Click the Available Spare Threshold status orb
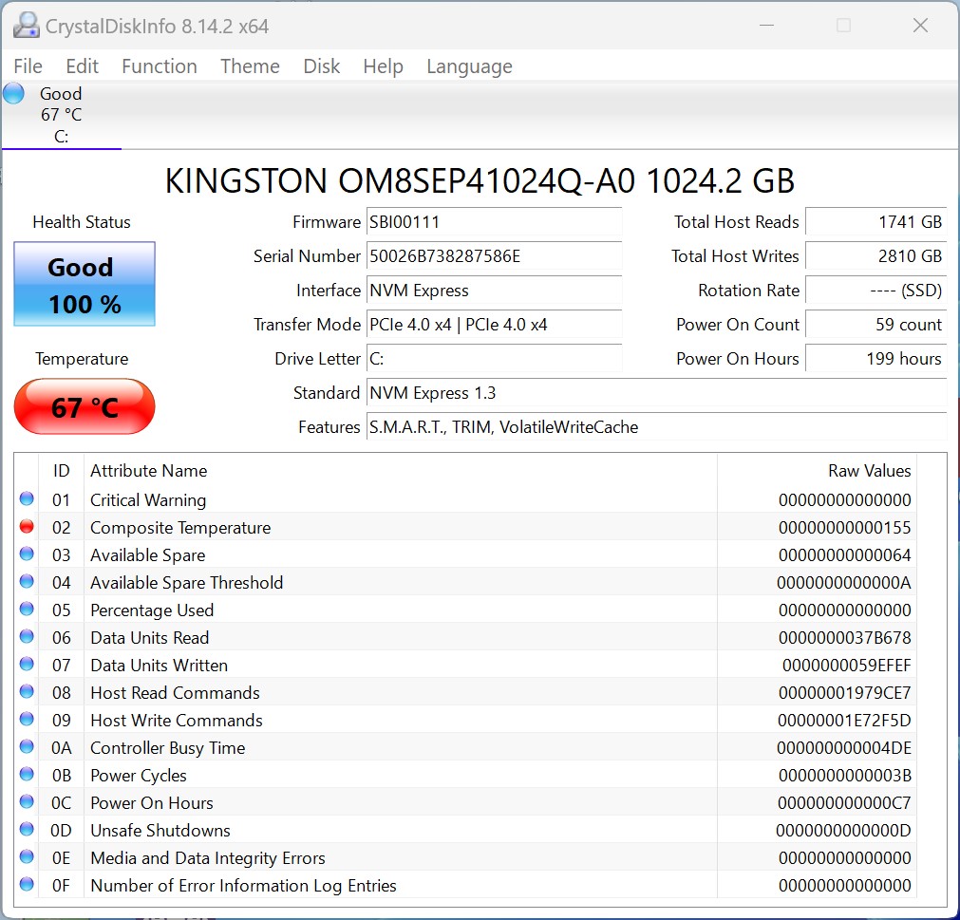The width and height of the screenshot is (960, 920). 27,581
